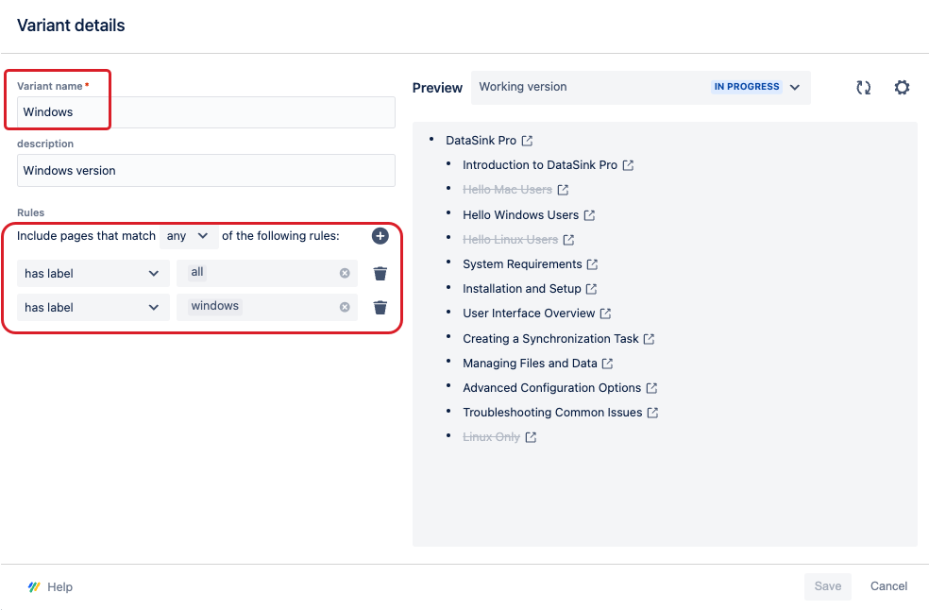
Task: Click the struck-through Hello Mac Users link
Action: coord(507,190)
